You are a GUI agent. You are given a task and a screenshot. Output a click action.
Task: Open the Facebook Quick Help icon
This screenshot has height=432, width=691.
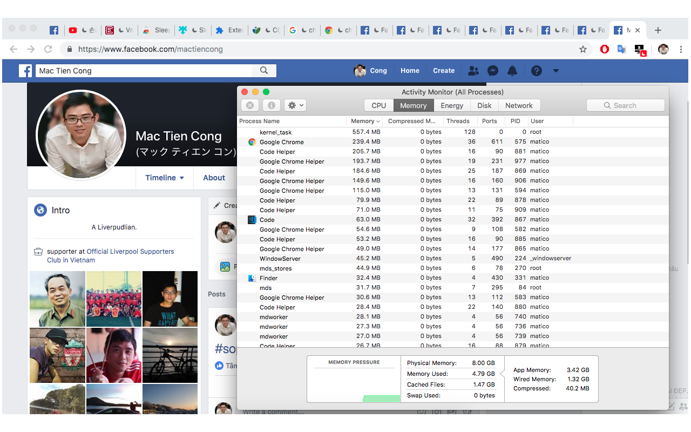(x=536, y=71)
